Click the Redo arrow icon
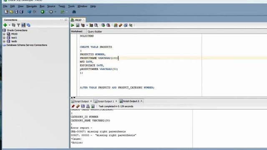The image size is (267, 150). point(35,12)
